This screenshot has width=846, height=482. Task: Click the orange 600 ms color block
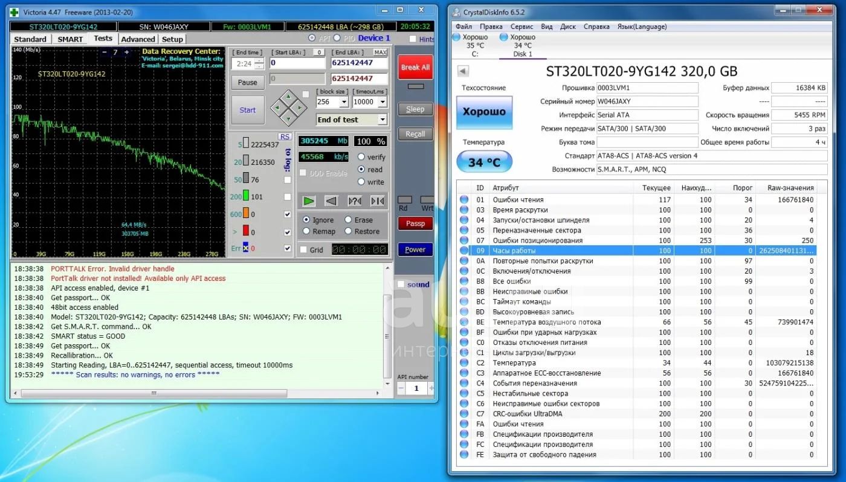[246, 214]
